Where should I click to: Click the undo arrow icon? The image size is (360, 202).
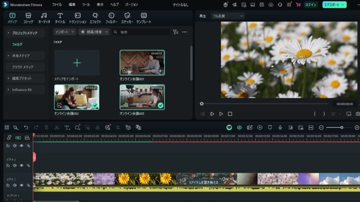[26, 128]
